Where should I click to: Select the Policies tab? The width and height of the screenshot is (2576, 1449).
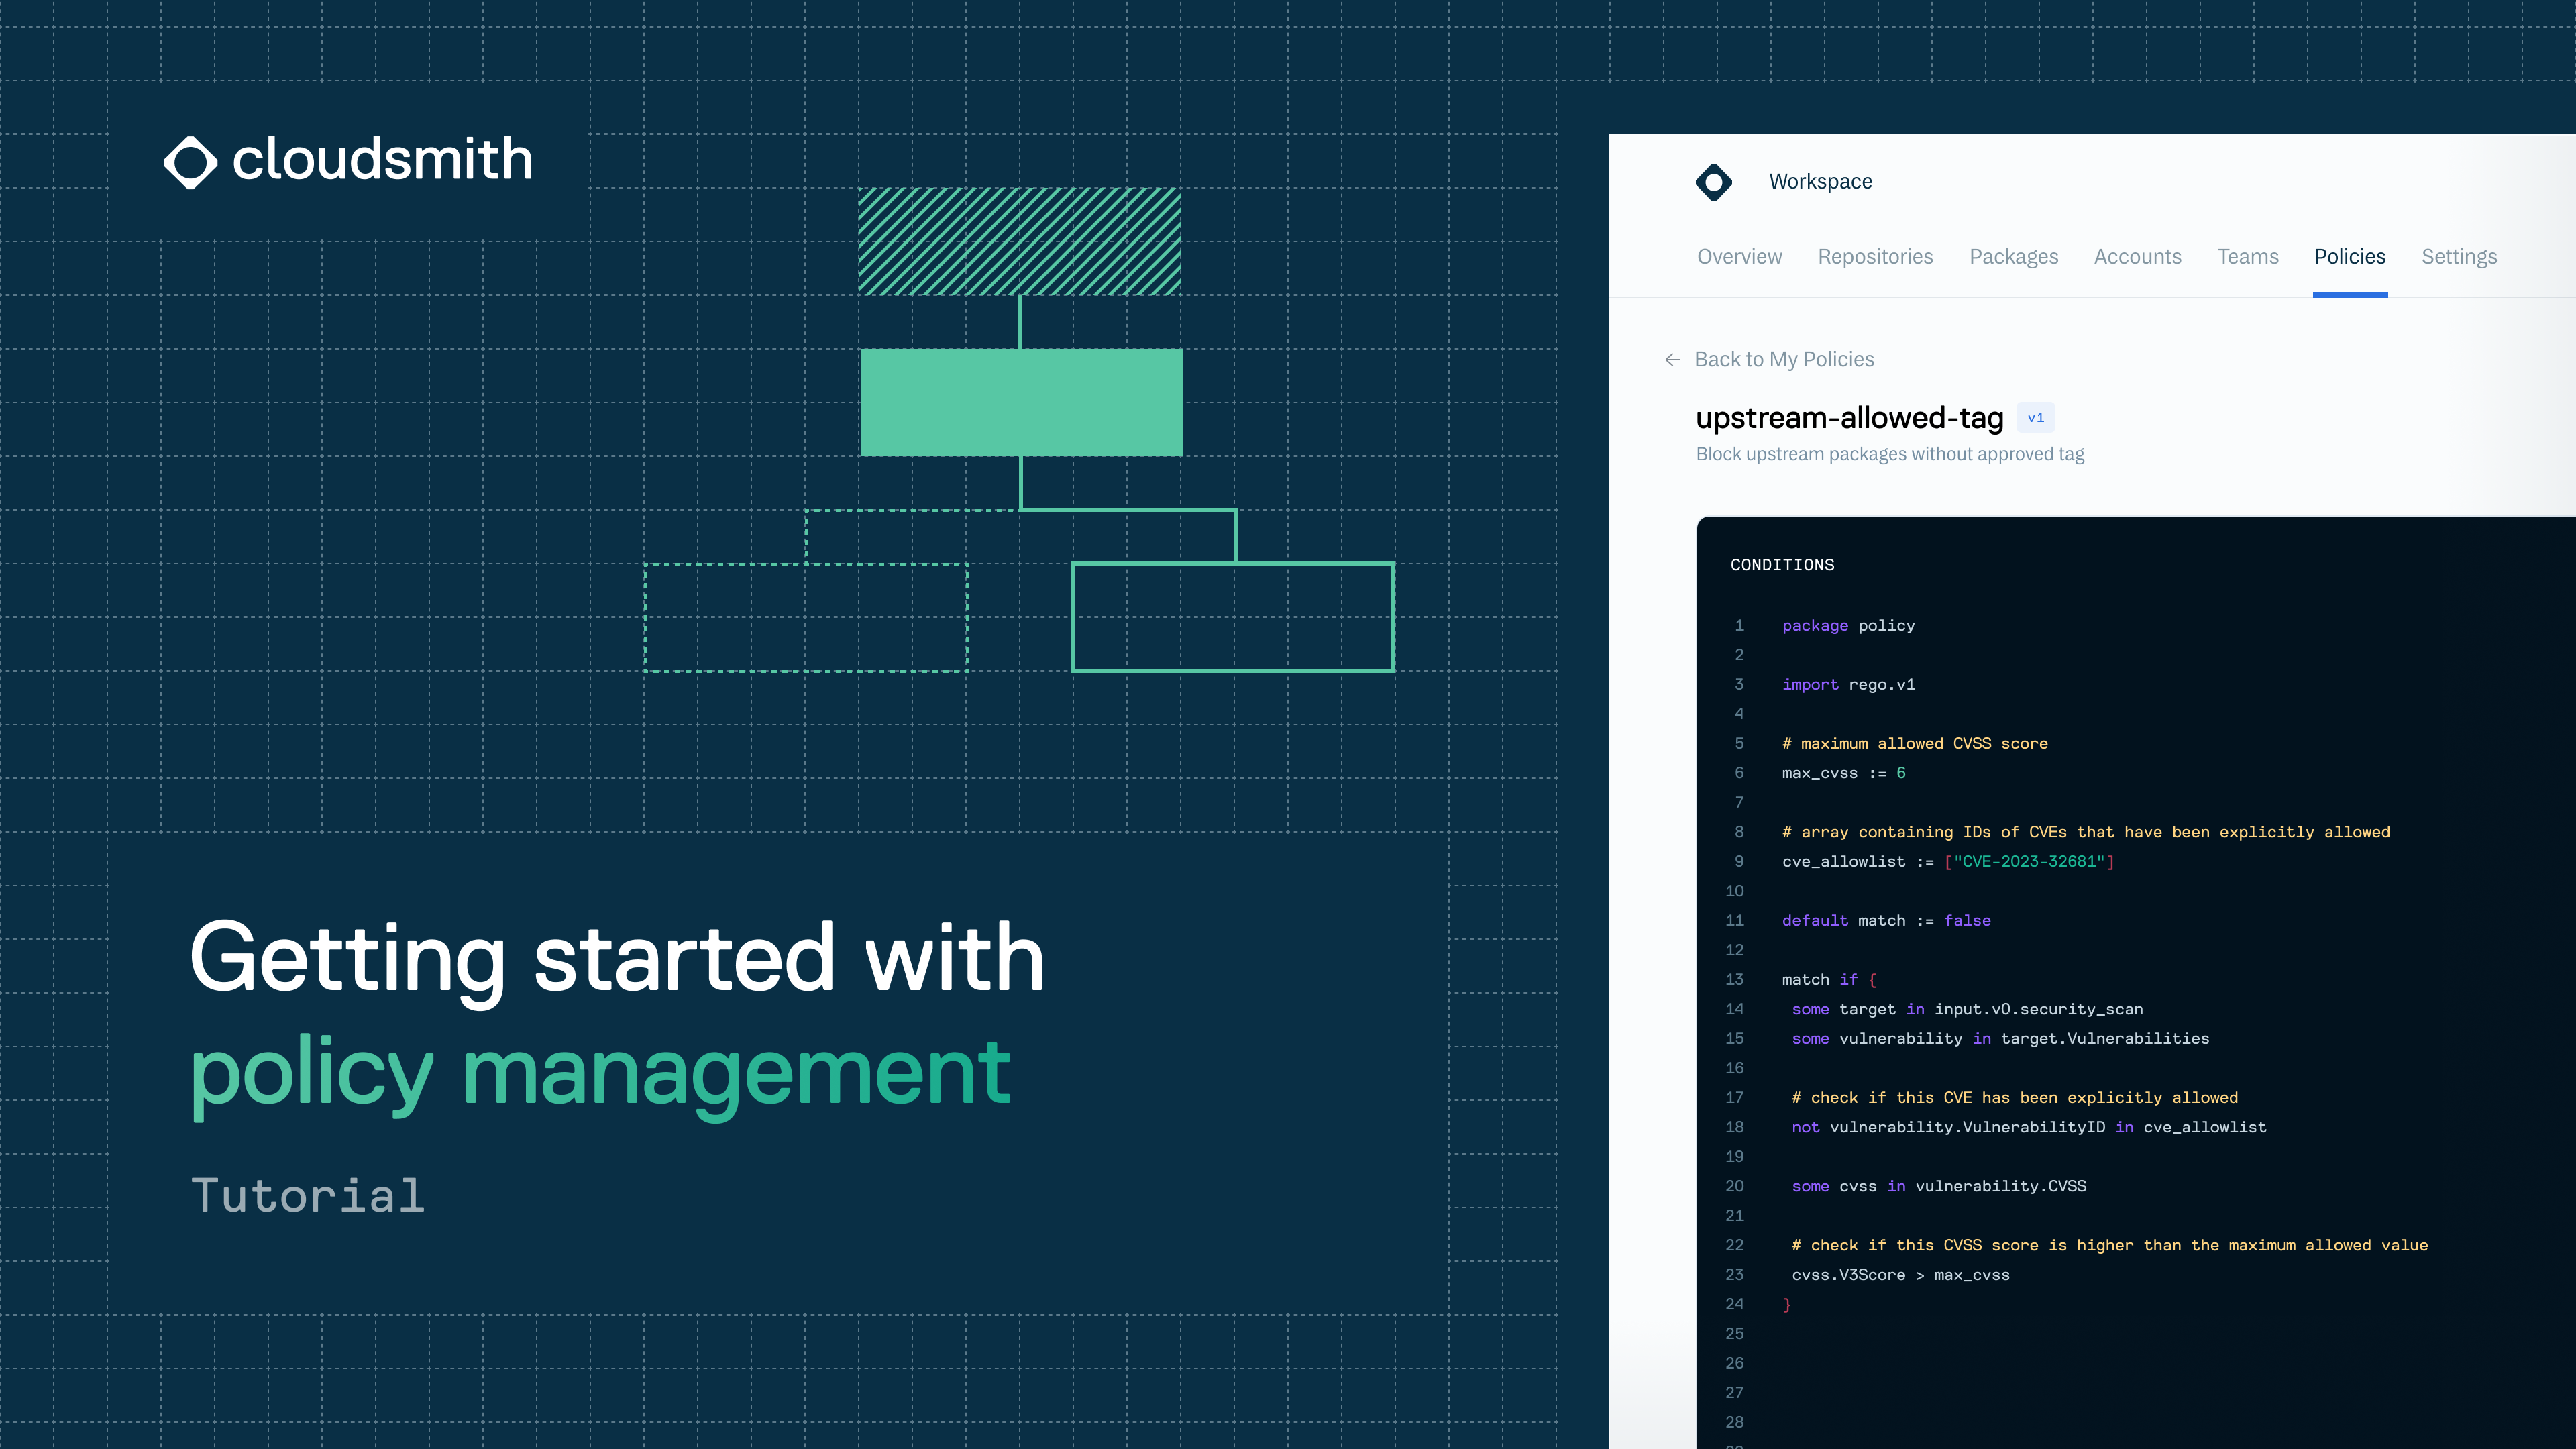point(2349,257)
